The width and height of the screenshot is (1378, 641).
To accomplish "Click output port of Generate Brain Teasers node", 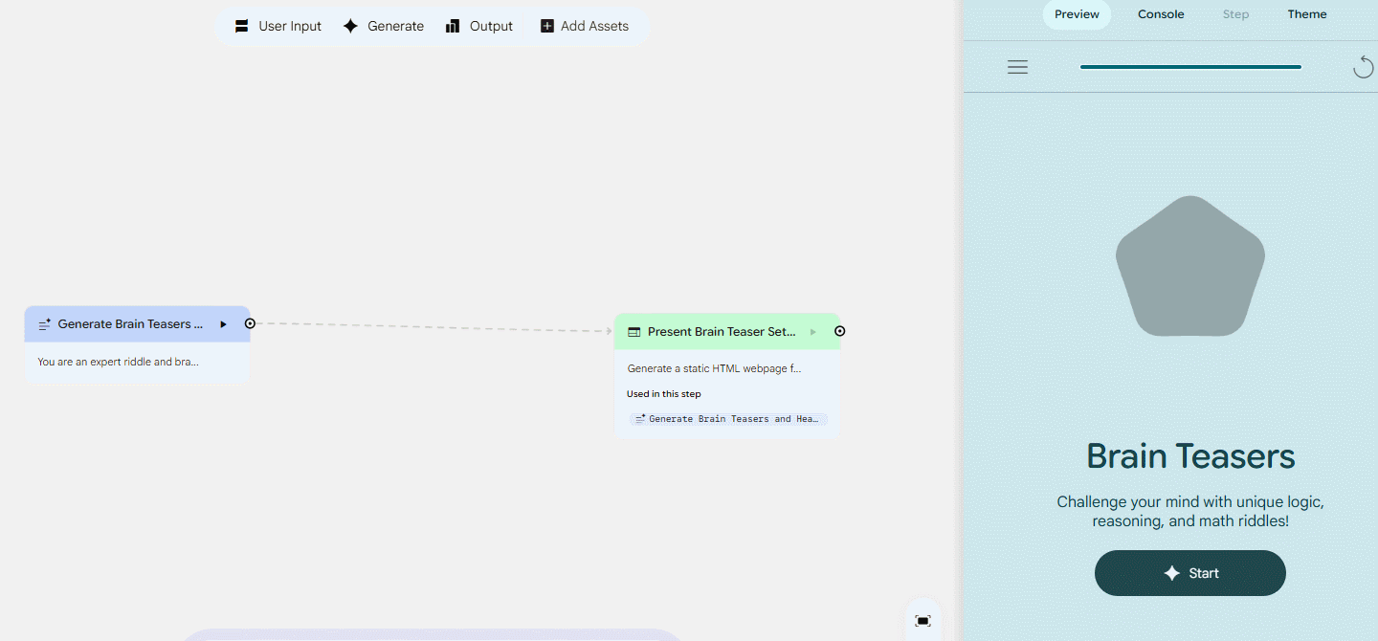I will click(250, 323).
